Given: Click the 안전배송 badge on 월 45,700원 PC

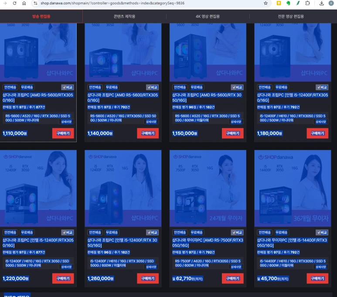Looking at the screenshot, I should [x=265, y=232].
